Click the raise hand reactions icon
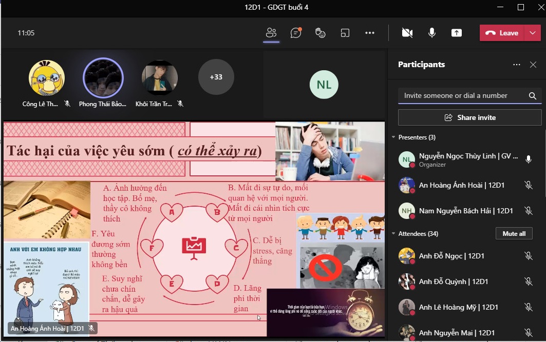546x342 pixels. click(321, 33)
